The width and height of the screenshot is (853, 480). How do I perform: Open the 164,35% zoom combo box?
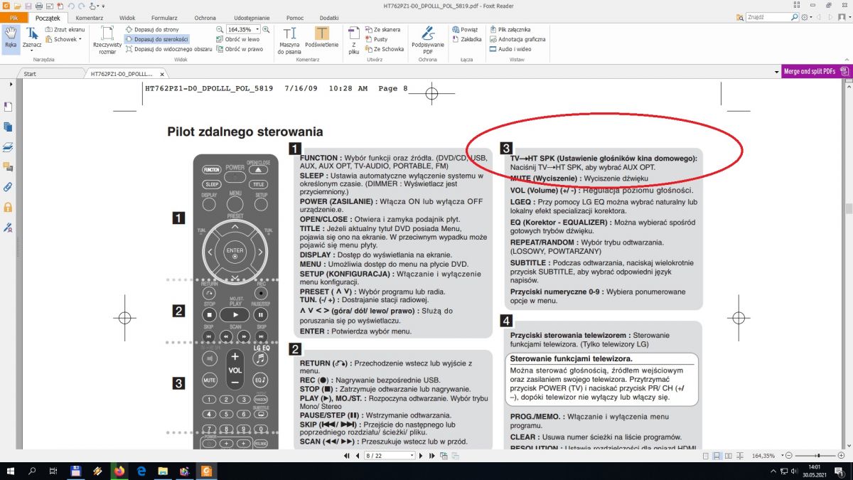click(243, 29)
